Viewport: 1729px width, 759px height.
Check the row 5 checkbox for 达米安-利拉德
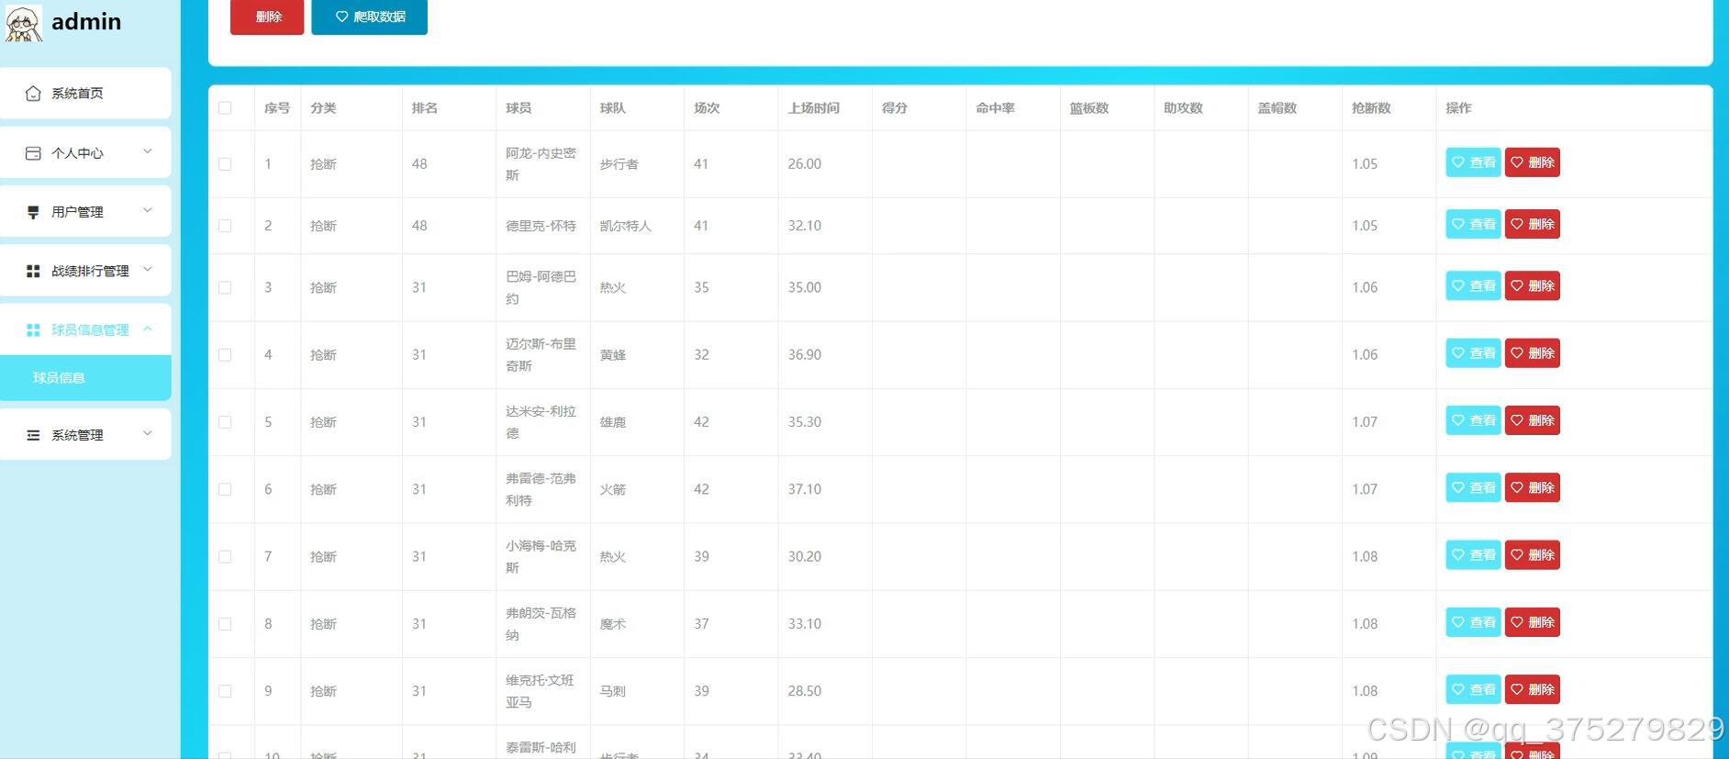(225, 422)
